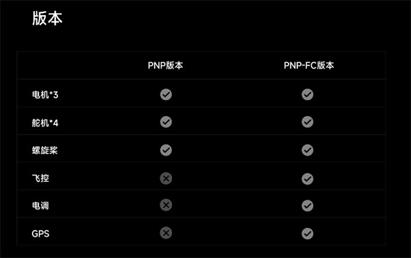The width and height of the screenshot is (411, 258).
Task: Select the PNP-FC版本 column header
Action: 309,65
